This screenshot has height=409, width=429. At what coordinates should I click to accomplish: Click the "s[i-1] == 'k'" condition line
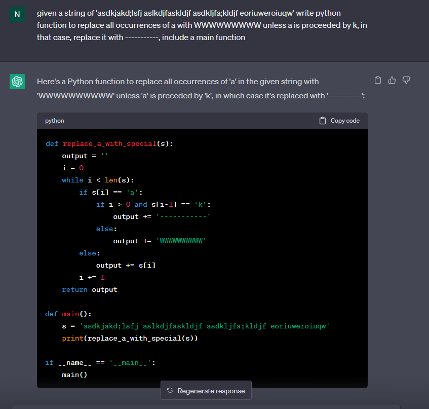click(153, 205)
